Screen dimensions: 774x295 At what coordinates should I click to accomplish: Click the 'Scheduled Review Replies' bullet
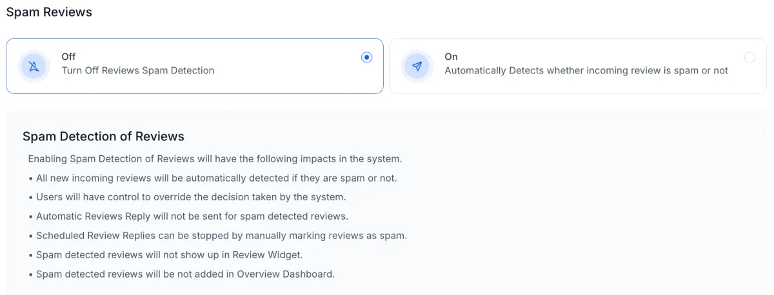click(x=217, y=236)
